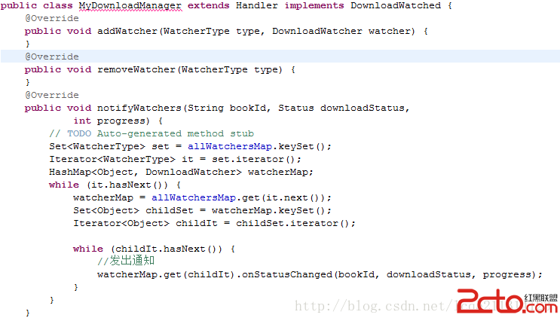Click the 'addWatcher' method name
Viewport: 560px width, 321px height.
tap(127, 32)
